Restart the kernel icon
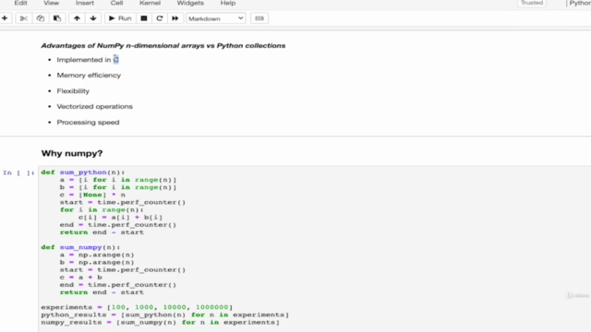The width and height of the screenshot is (591, 332). coord(160,18)
